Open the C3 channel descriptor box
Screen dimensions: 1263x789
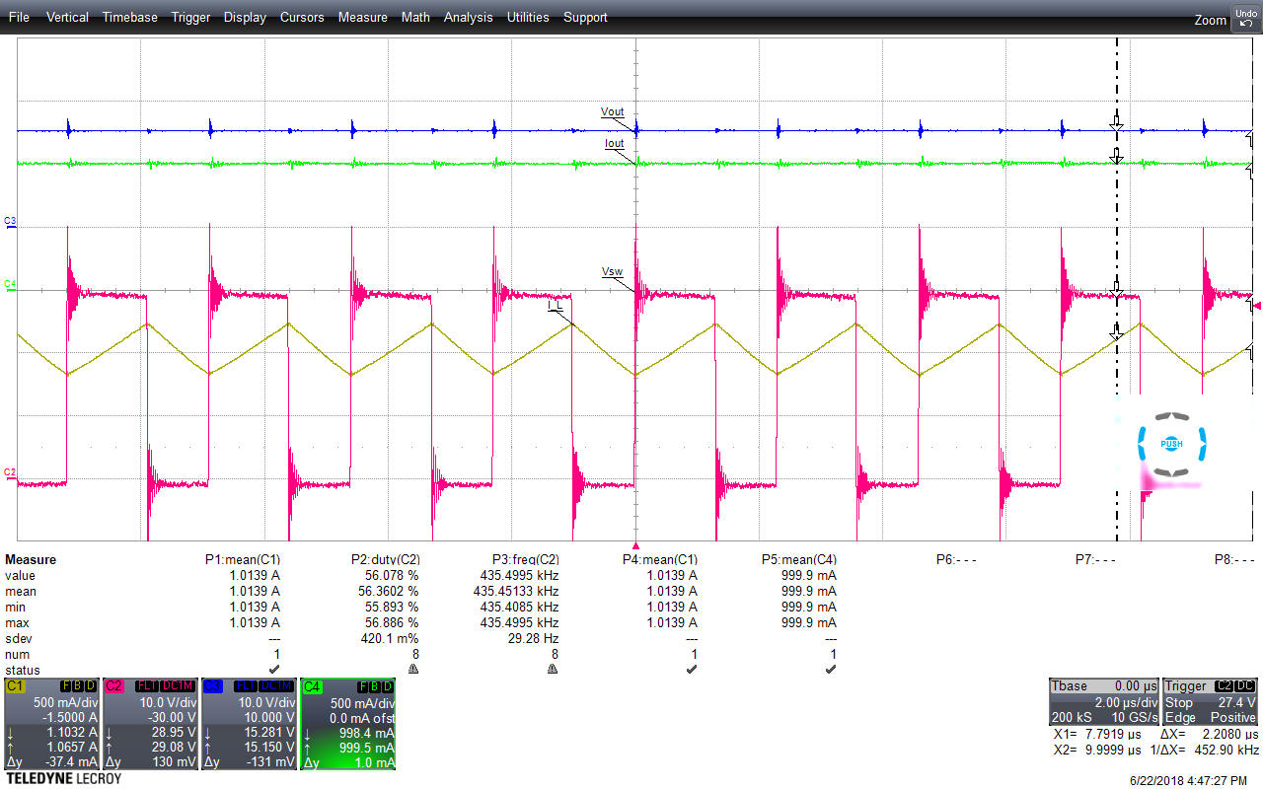tap(249, 725)
